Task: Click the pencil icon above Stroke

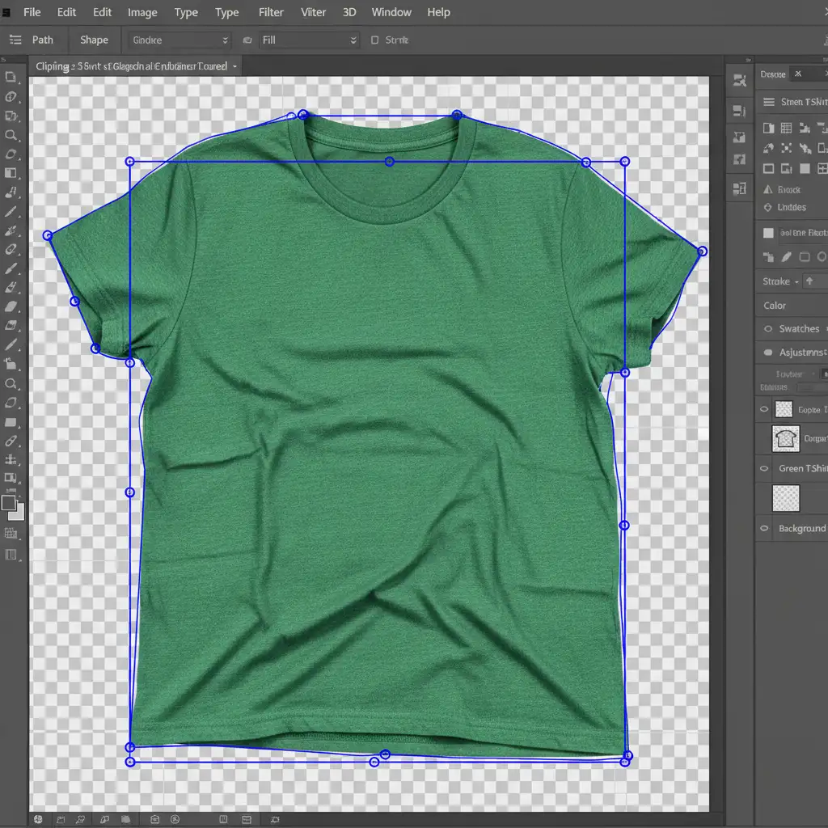Action: coord(785,257)
